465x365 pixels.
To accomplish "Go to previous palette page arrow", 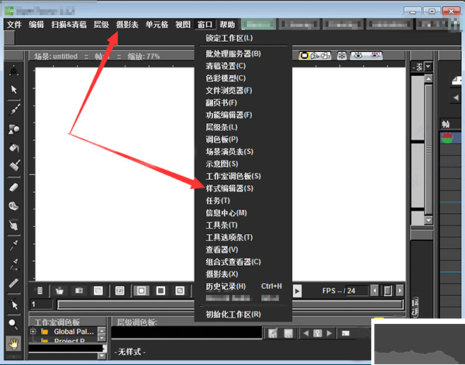I will (x=306, y=333).
